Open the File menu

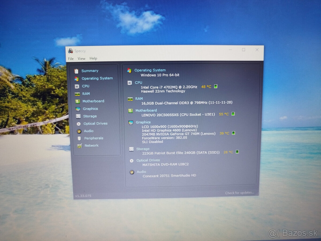tap(71, 58)
